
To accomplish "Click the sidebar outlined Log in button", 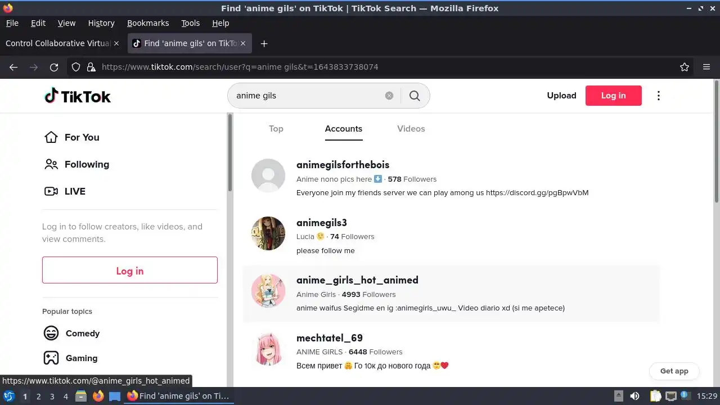I will coord(130,270).
